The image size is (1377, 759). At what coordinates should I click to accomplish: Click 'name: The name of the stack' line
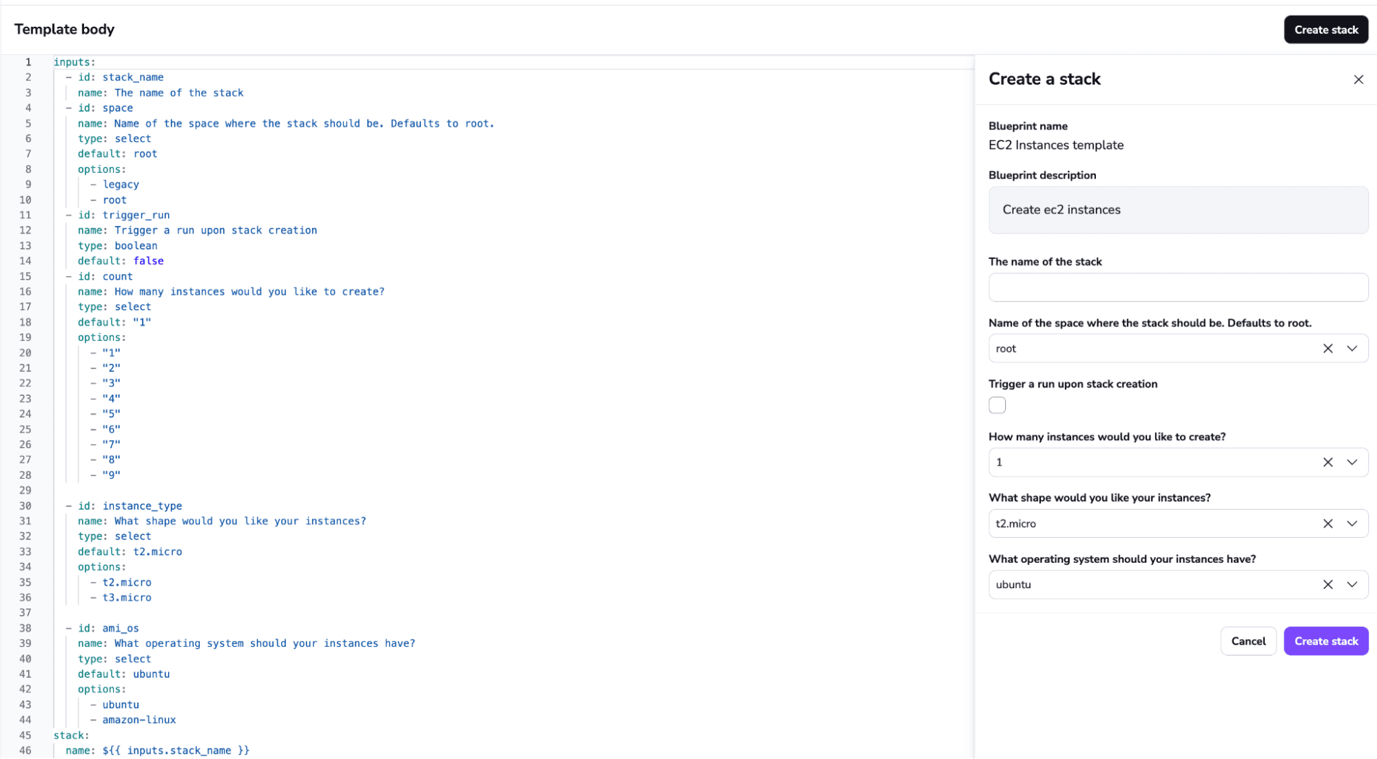pos(161,93)
